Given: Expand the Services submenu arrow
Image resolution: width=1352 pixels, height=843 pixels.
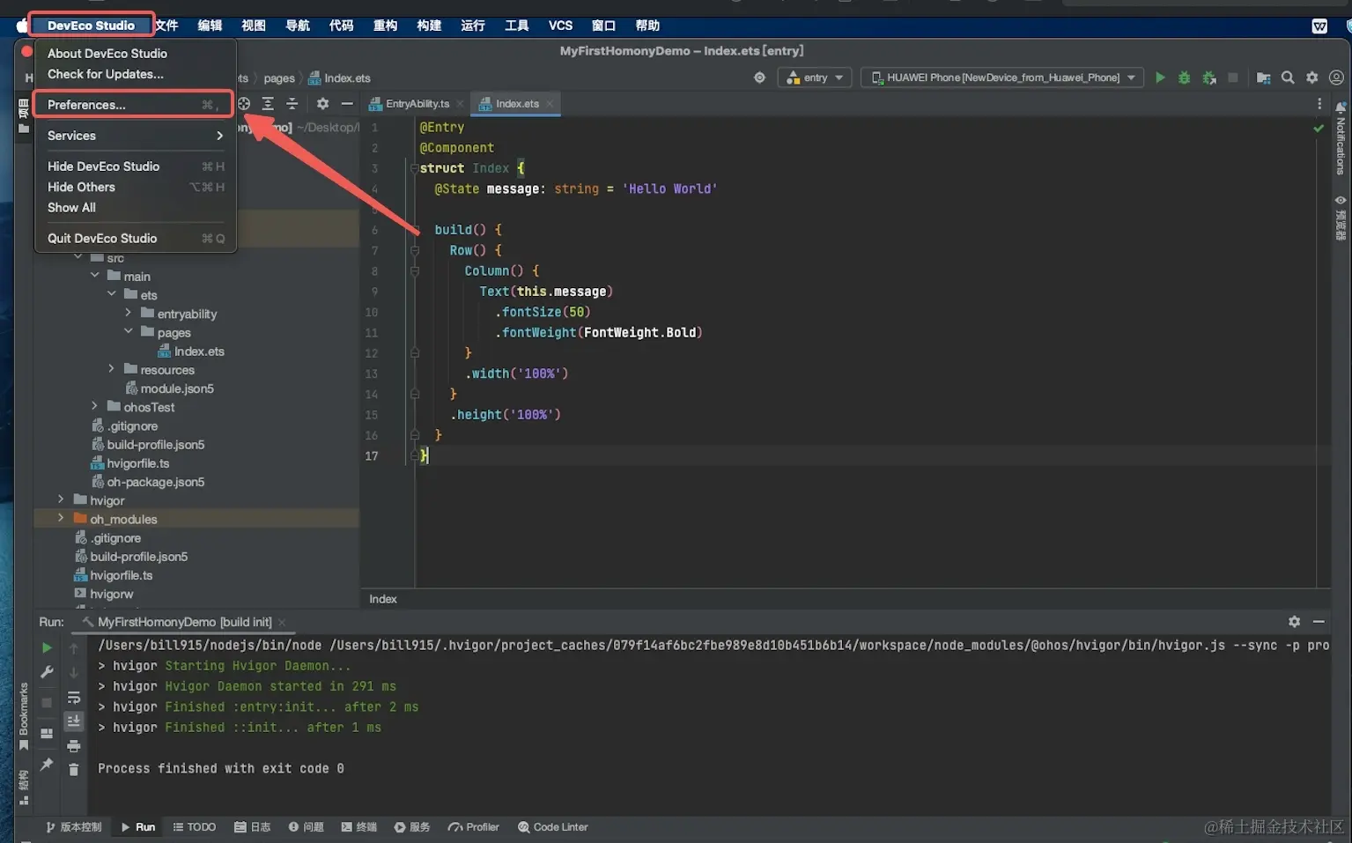Looking at the screenshot, I should [x=219, y=136].
